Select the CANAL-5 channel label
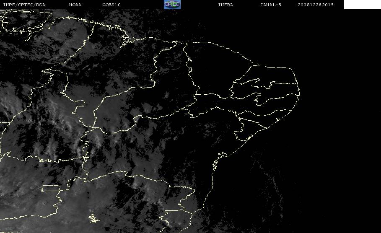Image resolution: width=381 pixels, height=233 pixels. click(271, 5)
